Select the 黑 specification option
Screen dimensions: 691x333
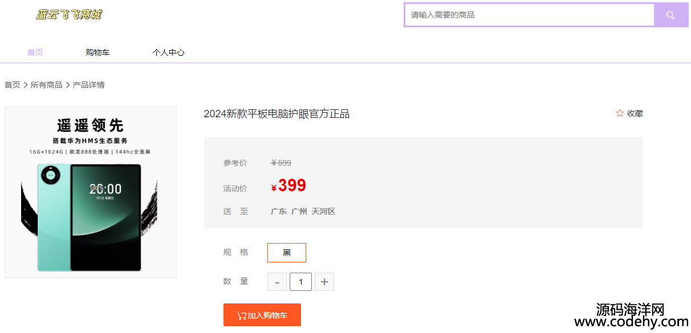pyautogui.click(x=287, y=253)
